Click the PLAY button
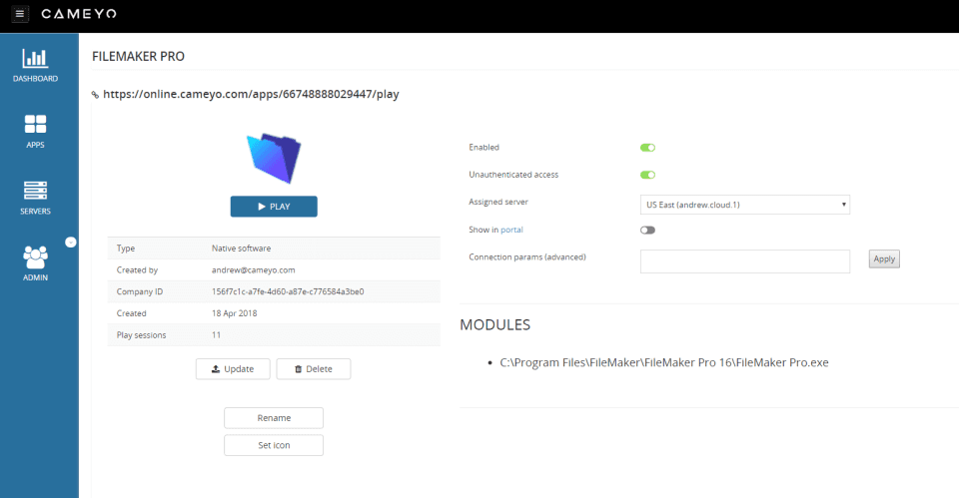 tap(274, 207)
